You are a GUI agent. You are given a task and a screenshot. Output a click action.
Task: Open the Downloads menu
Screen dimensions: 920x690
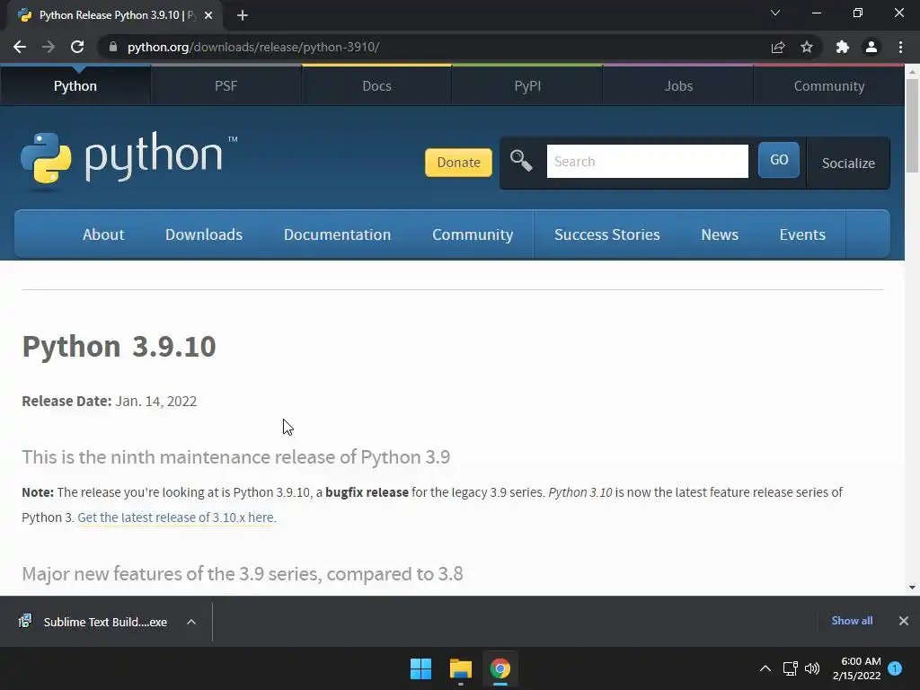[204, 234]
